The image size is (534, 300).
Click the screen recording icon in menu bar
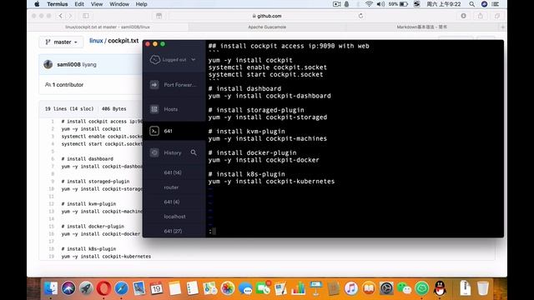336,4
